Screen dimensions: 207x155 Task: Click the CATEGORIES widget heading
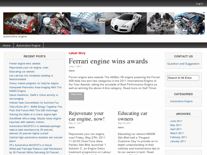[x=183, y=94]
